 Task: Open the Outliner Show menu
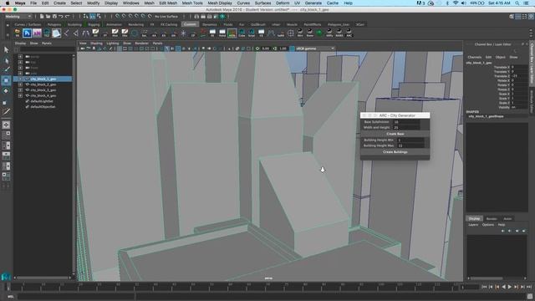tap(33, 43)
